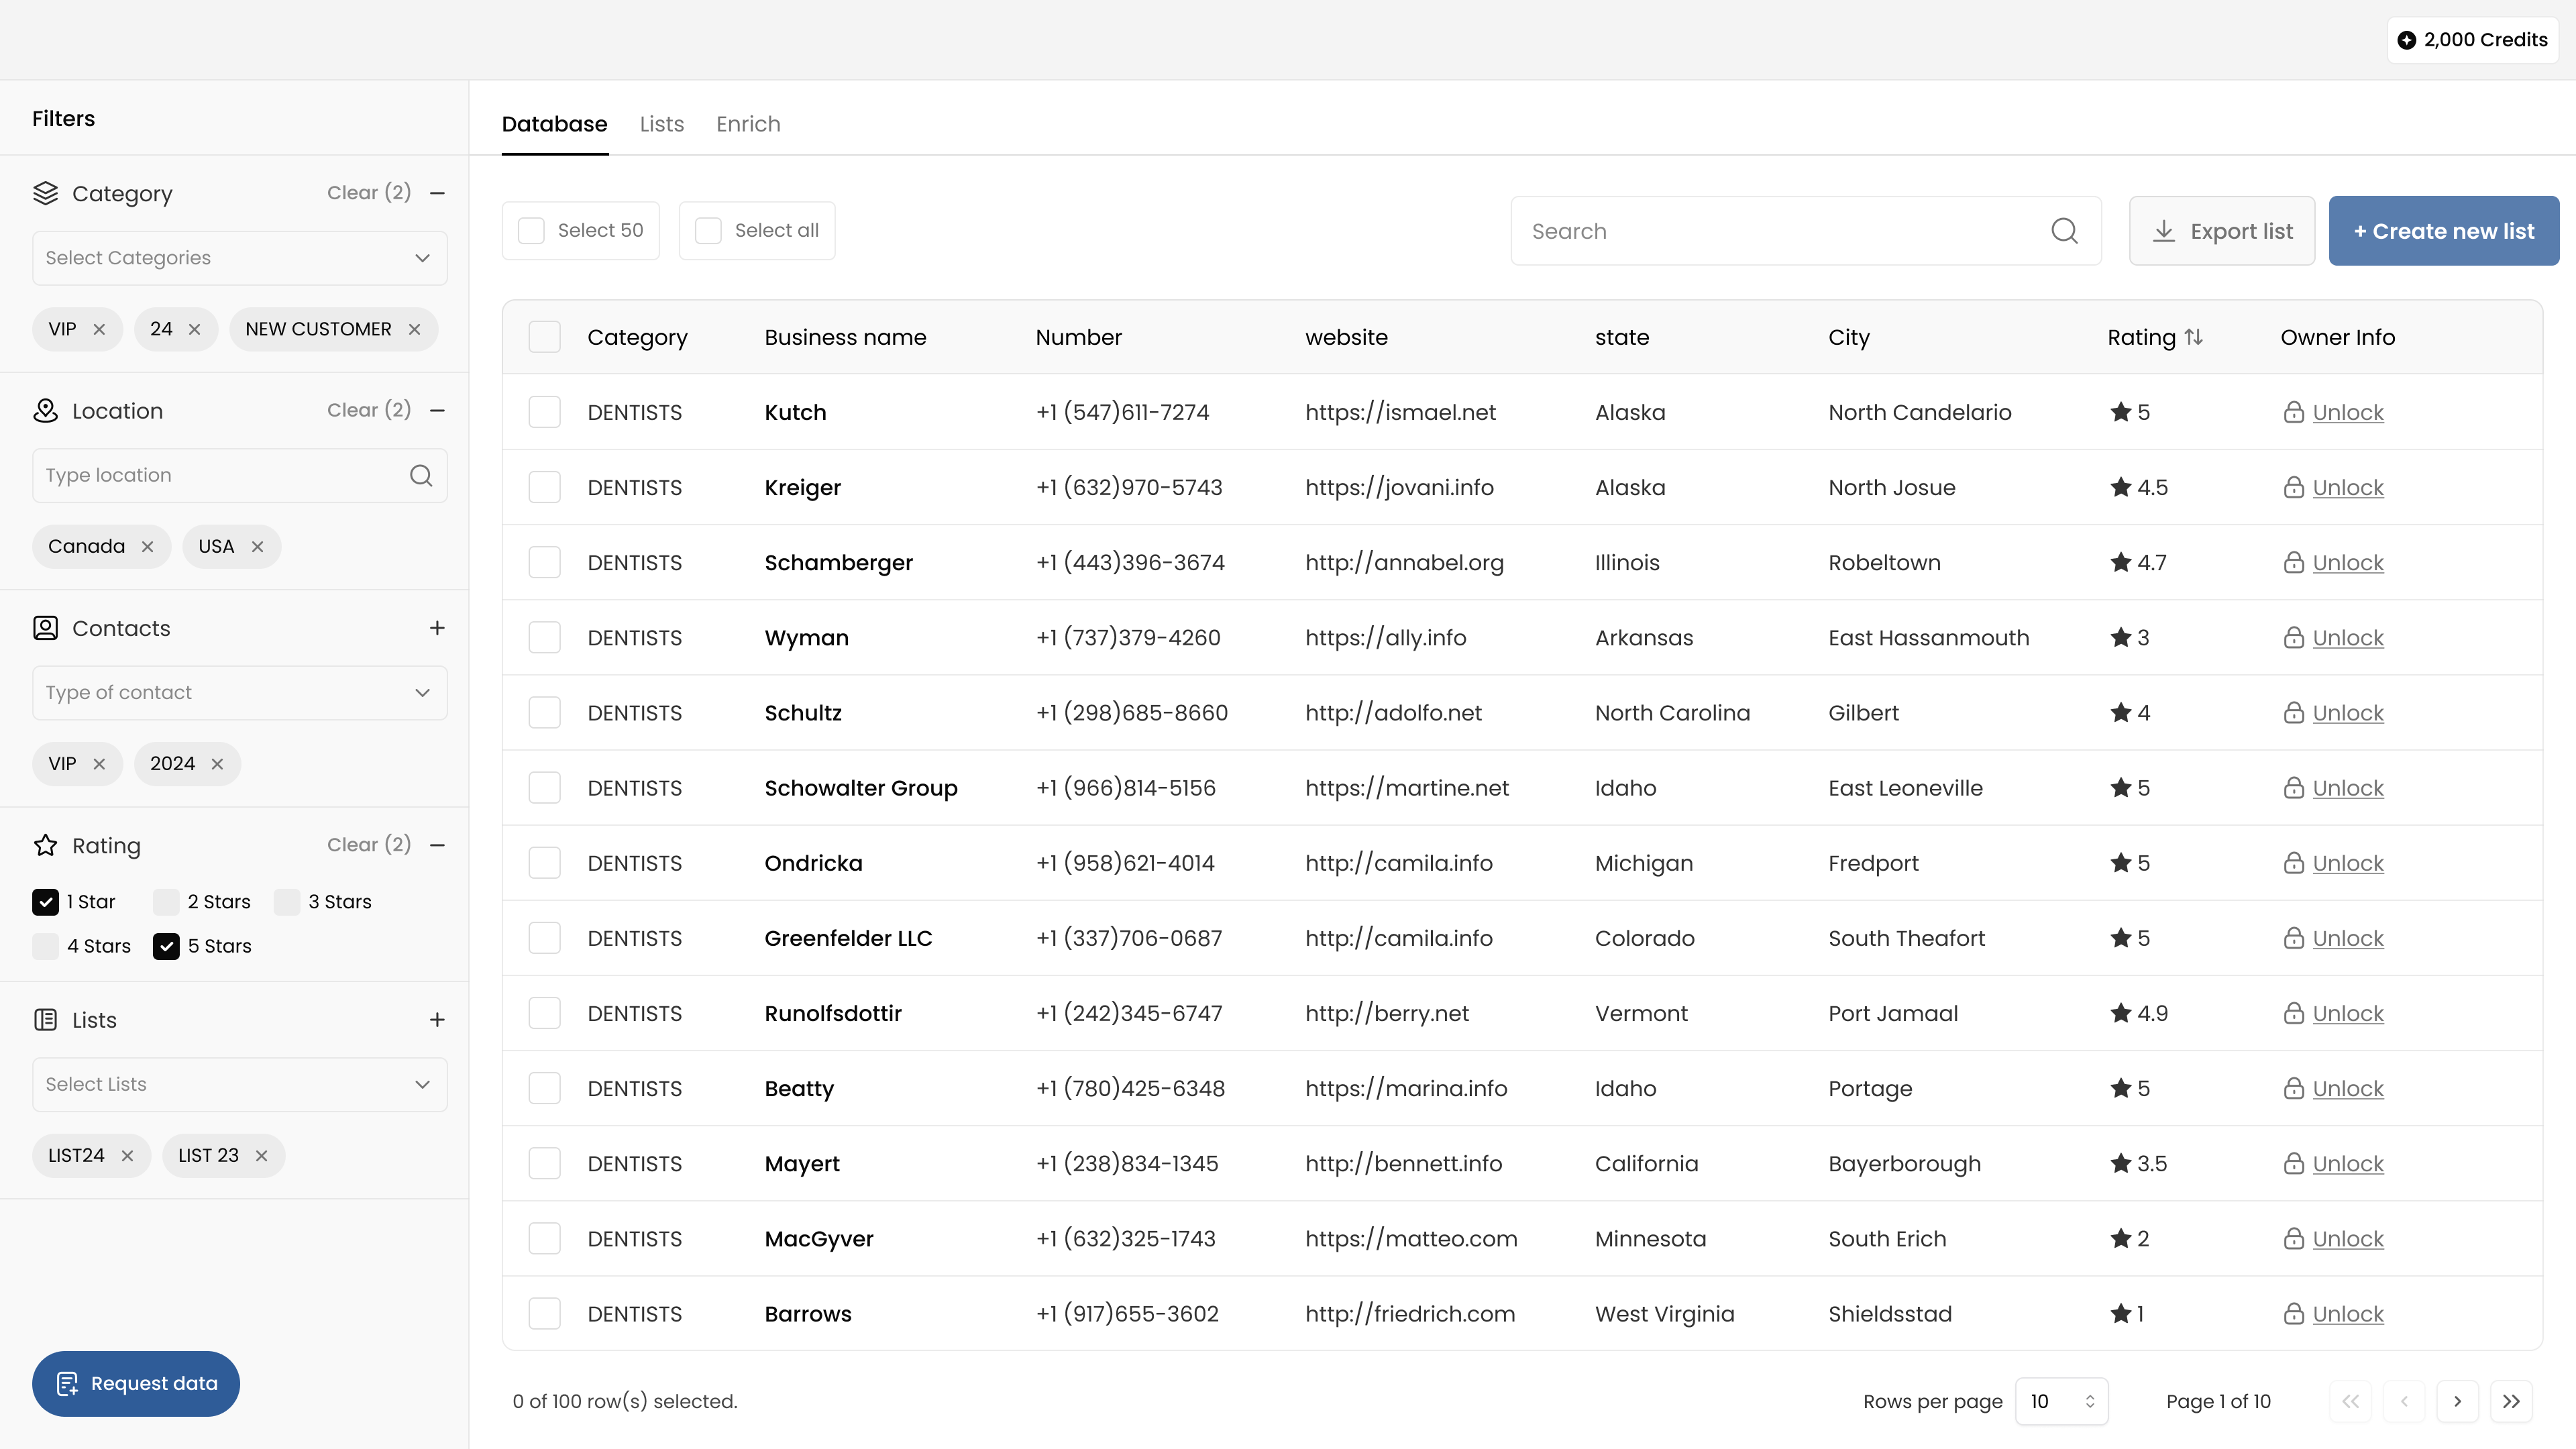Go to the last page arrow
Viewport: 2576px width, 1449px height.
point(2510,1401)
